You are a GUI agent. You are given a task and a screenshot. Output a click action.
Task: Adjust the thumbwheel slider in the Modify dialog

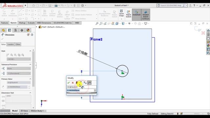pos(81,93)
